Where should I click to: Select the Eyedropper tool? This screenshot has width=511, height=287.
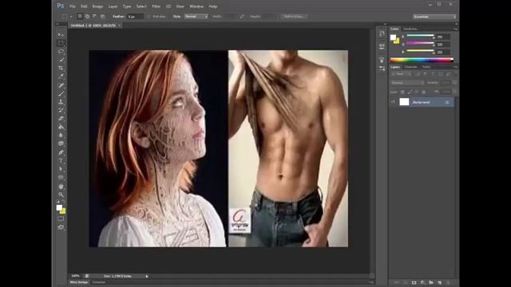point(61,77)
